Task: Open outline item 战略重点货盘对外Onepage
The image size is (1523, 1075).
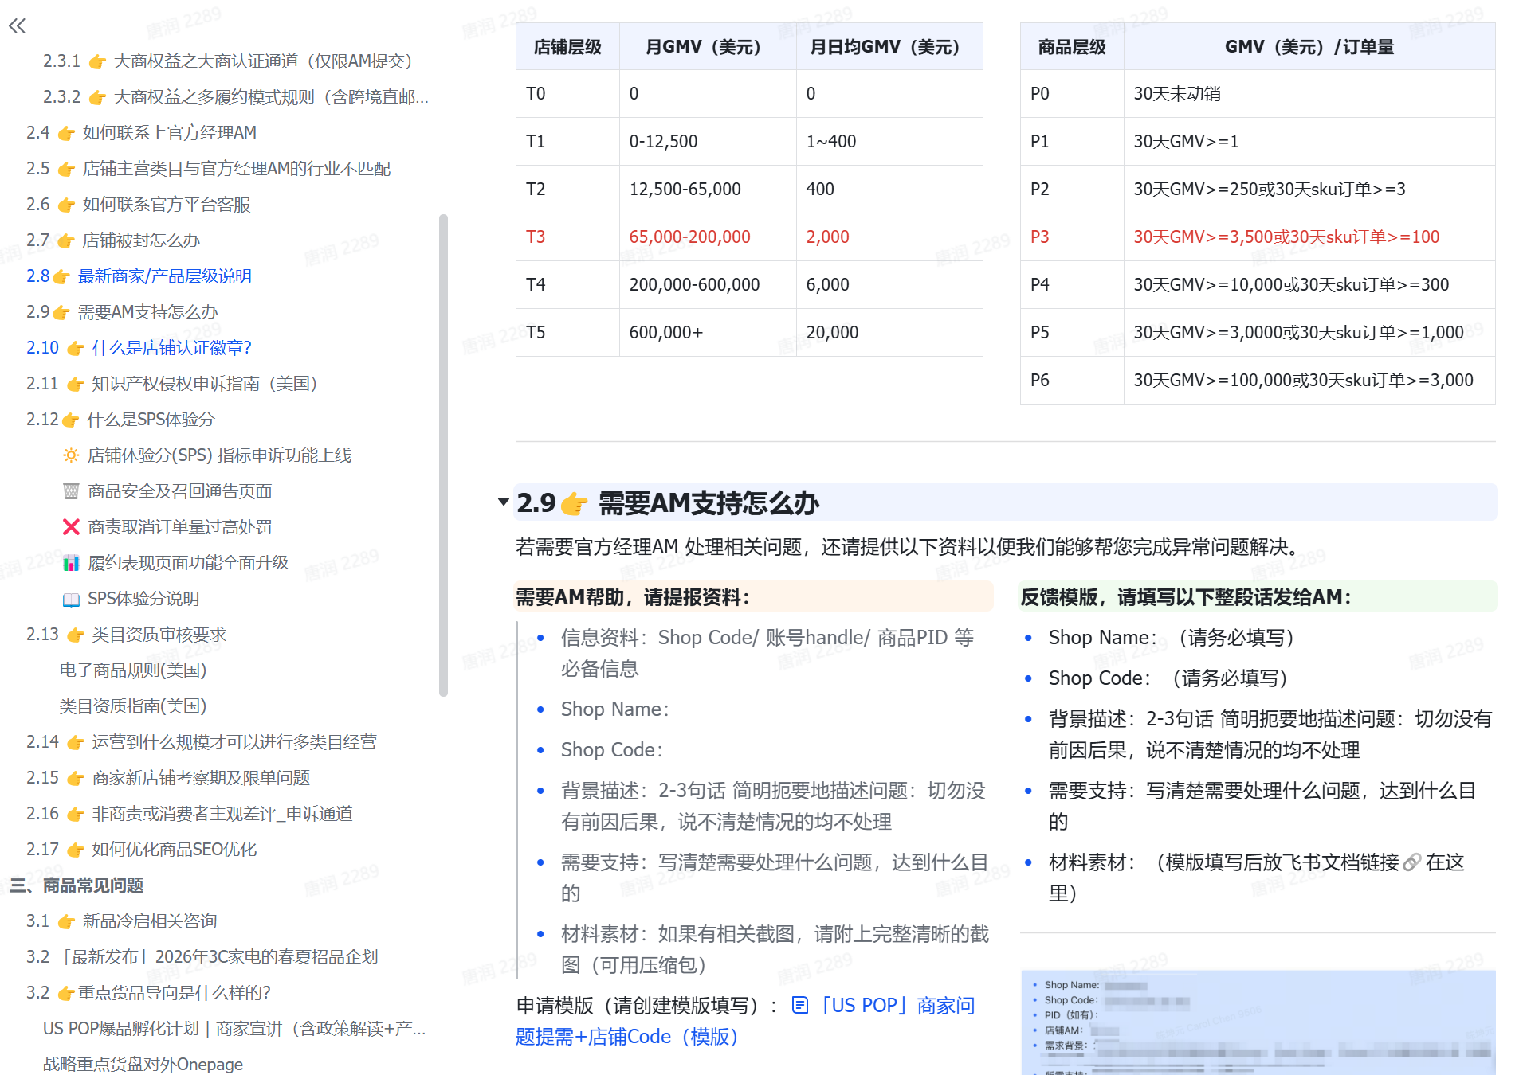Action: click(143, 1065)
